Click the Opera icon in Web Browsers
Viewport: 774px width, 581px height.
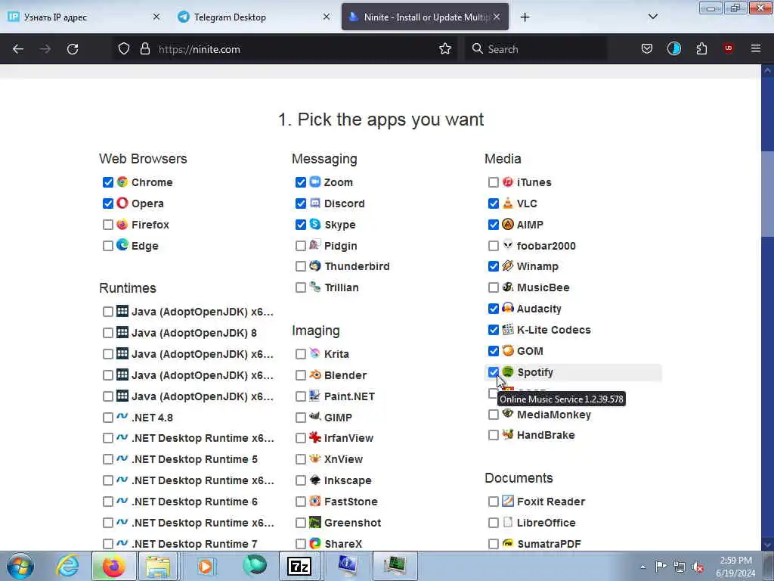pos(122,203)
